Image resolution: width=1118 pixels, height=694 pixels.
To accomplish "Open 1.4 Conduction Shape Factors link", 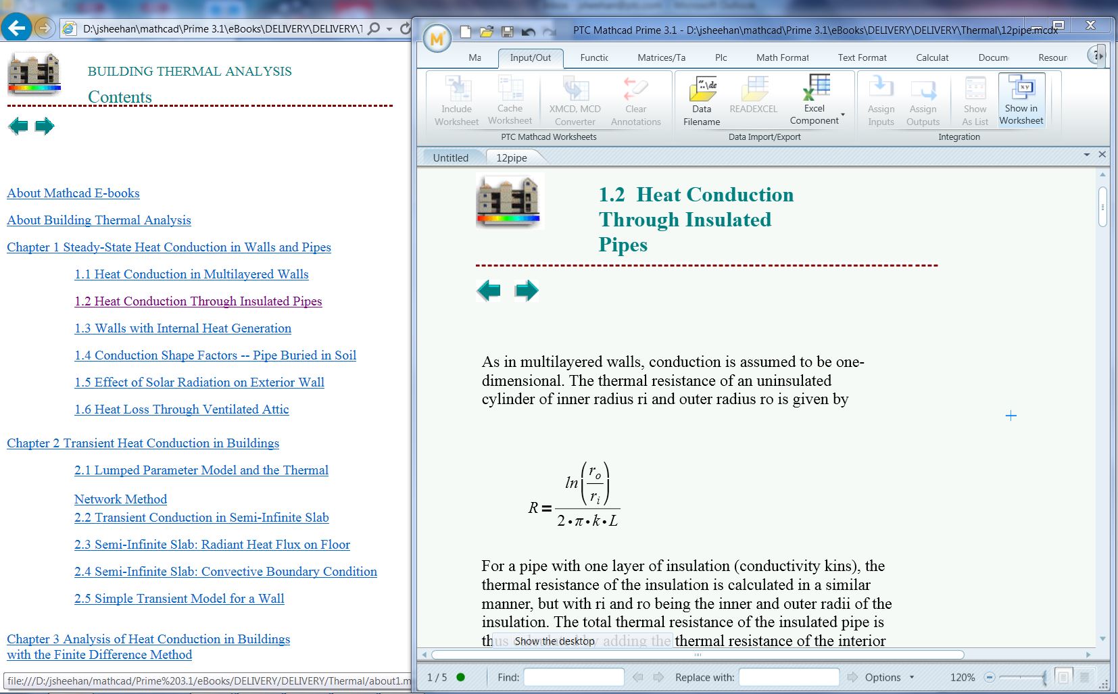I will [215, 355].
